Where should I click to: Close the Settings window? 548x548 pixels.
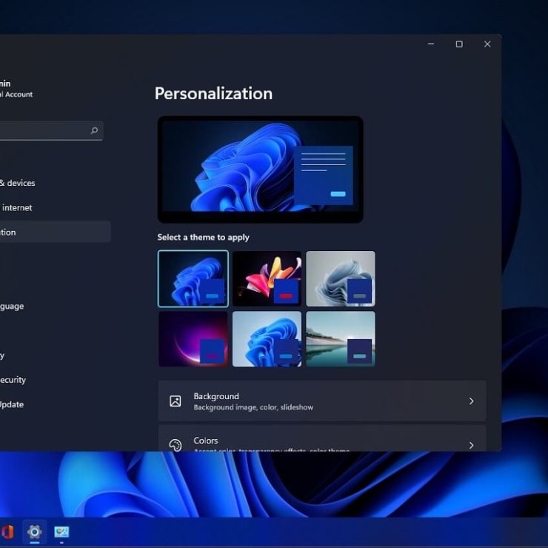point(487,44)
